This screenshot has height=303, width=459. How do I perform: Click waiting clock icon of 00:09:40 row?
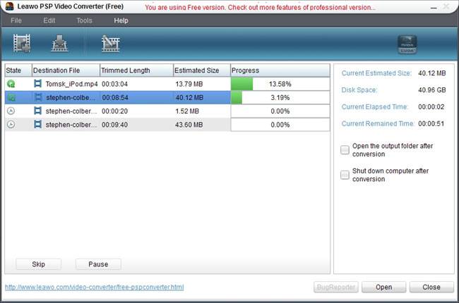(x=11, y=125)
